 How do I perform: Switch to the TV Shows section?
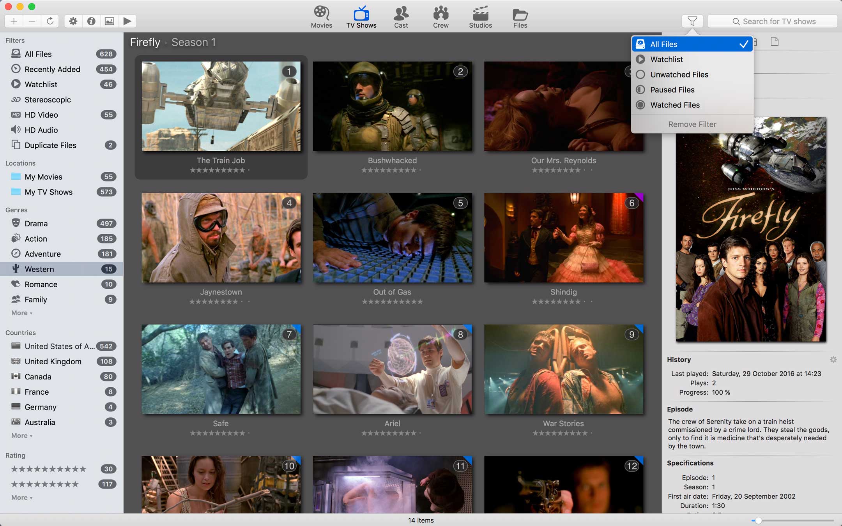coord(361,17)
